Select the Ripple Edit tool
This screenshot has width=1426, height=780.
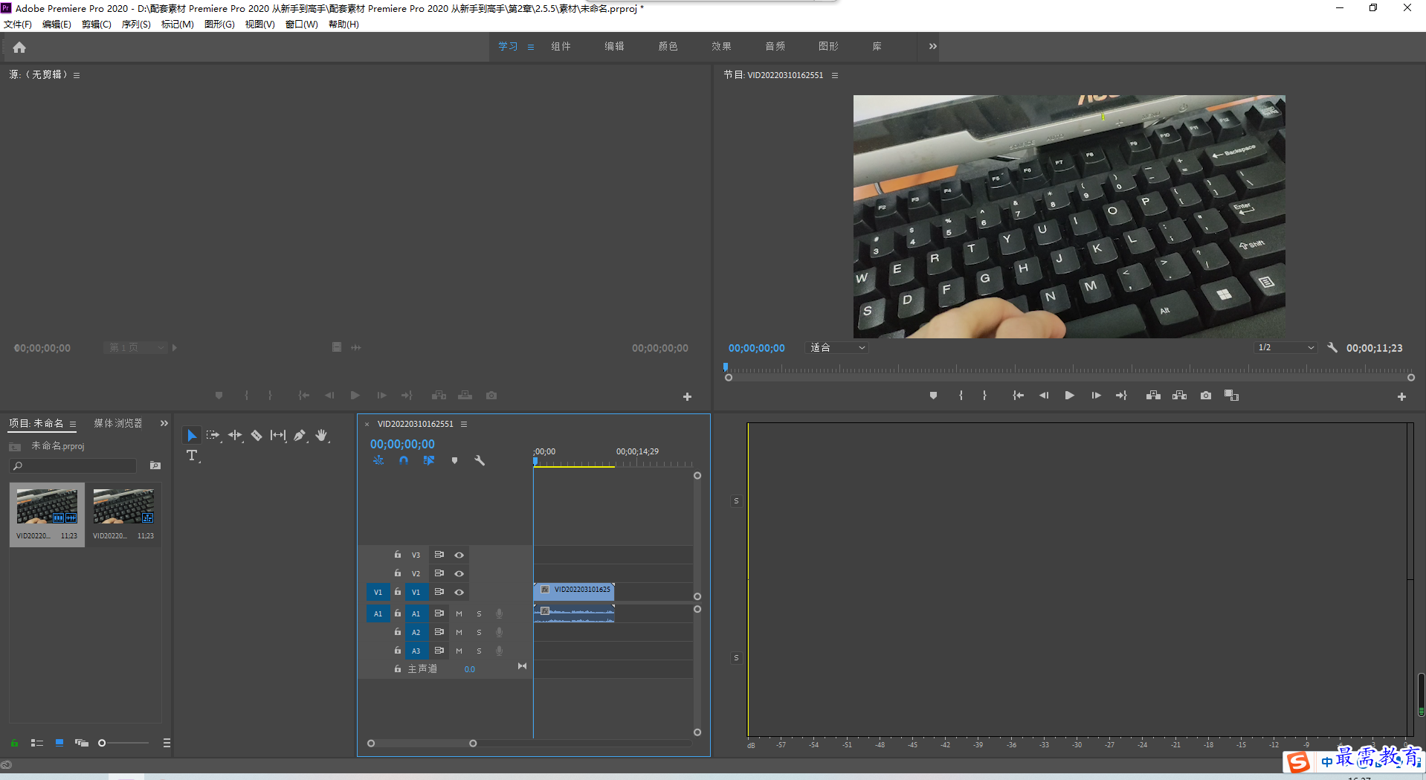coord(235,435)
